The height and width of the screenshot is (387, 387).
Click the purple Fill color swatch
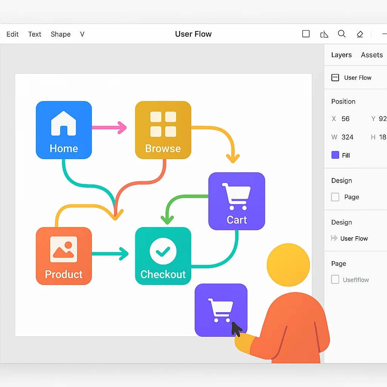click(x=334, y=155)
